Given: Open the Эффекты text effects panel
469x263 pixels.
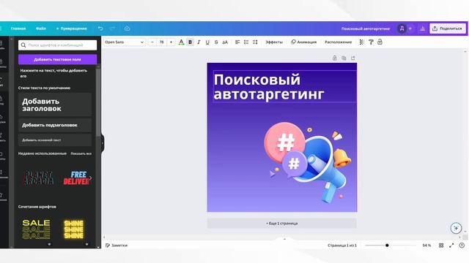Looking at the screenshot, I should pyautogui.click(x=274, y=42).
